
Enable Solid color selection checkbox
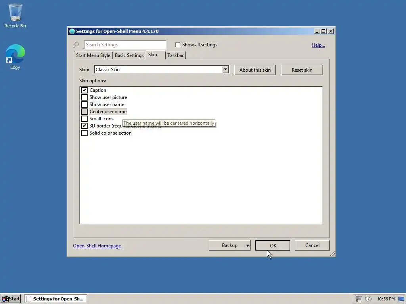point(84,133)
